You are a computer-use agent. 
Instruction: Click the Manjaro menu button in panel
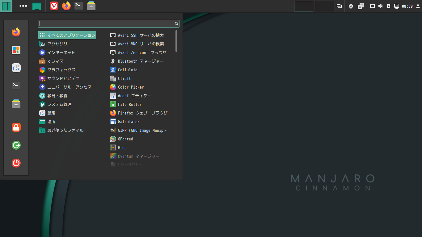pos(6,6)
